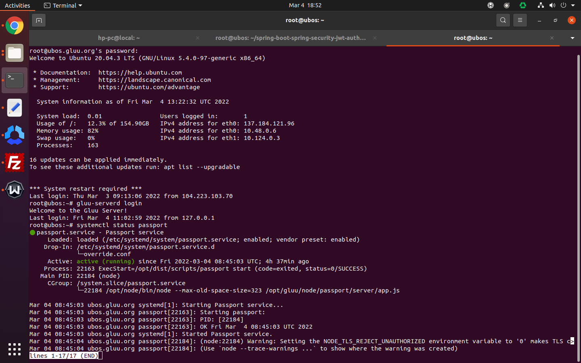Screen dimensions: 581x363
Task: Expand the system menu arrow
Action: 573,5
